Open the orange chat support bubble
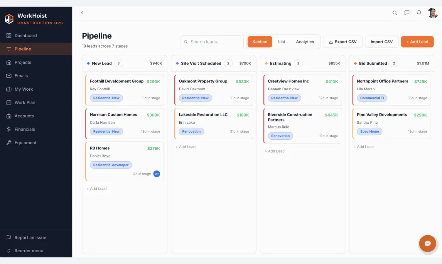Viewport: 442px width, 264px height. point(428,244)
